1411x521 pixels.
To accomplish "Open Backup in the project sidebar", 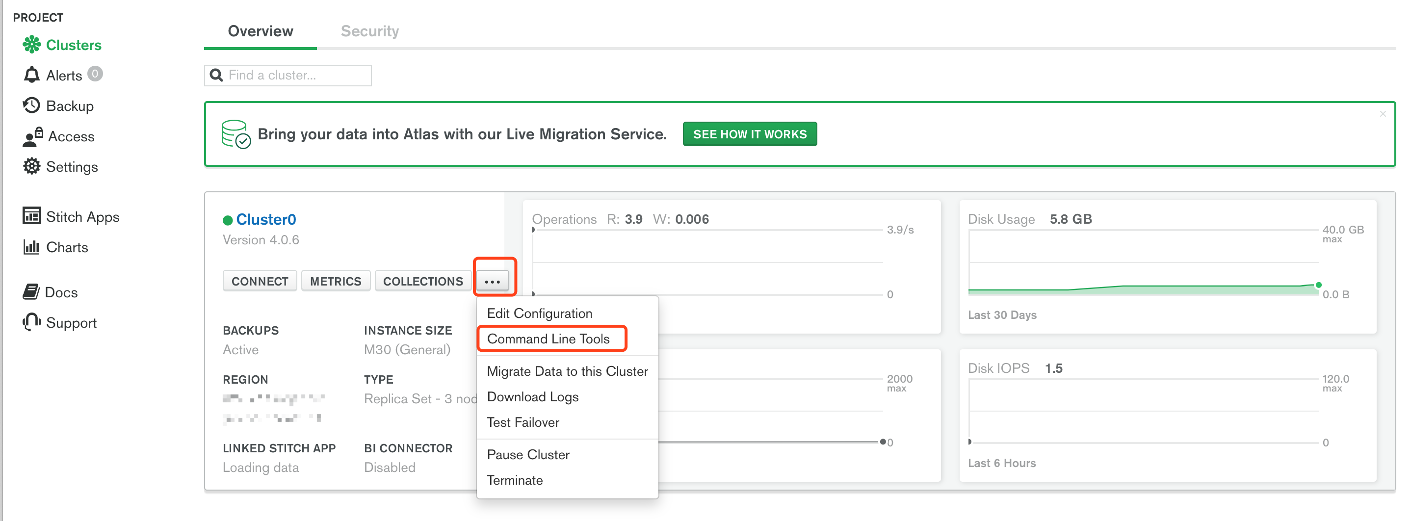I will click(x=70, y=106).
